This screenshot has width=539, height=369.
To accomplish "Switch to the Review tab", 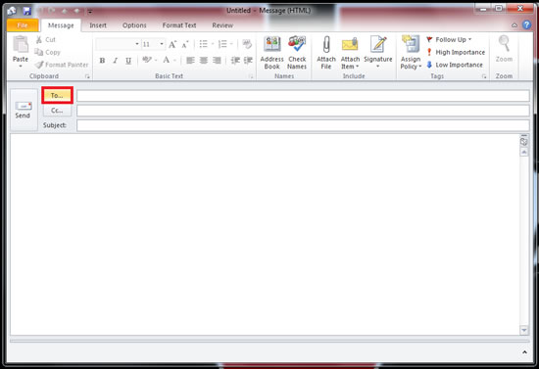I will pyautogui.click(x=222, y=25).
